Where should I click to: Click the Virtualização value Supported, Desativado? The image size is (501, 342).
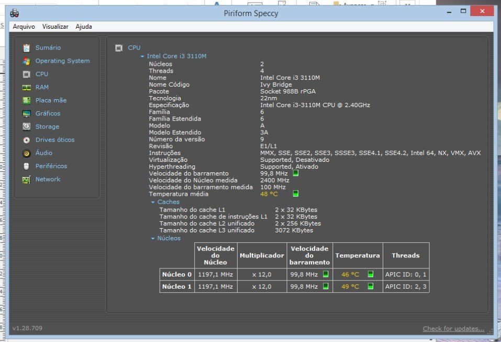[x=295, y=160]
